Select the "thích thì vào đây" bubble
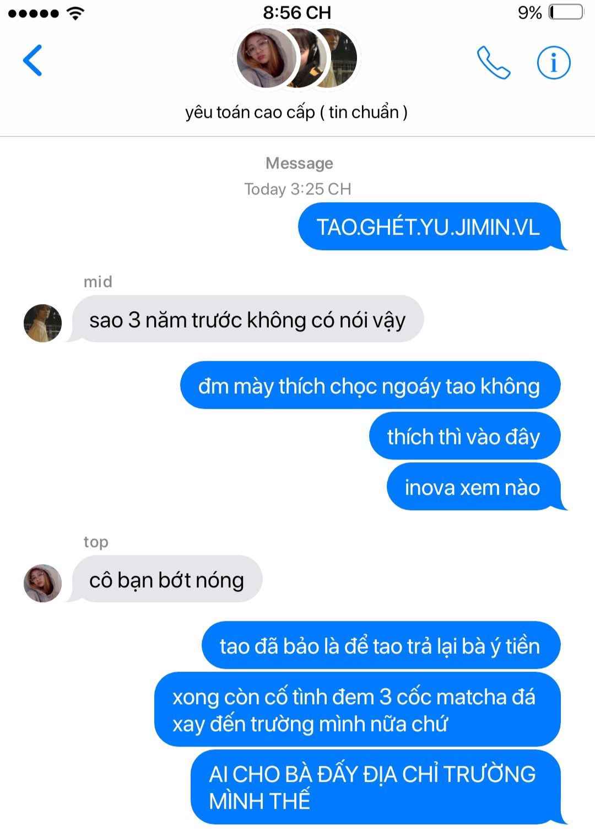595x832 pixels. click(464, 436)
